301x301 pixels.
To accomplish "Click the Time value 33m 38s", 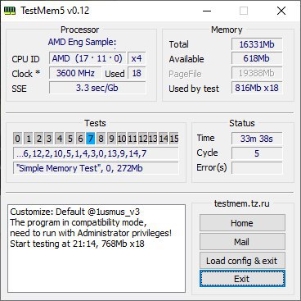I will click(257, 139).
